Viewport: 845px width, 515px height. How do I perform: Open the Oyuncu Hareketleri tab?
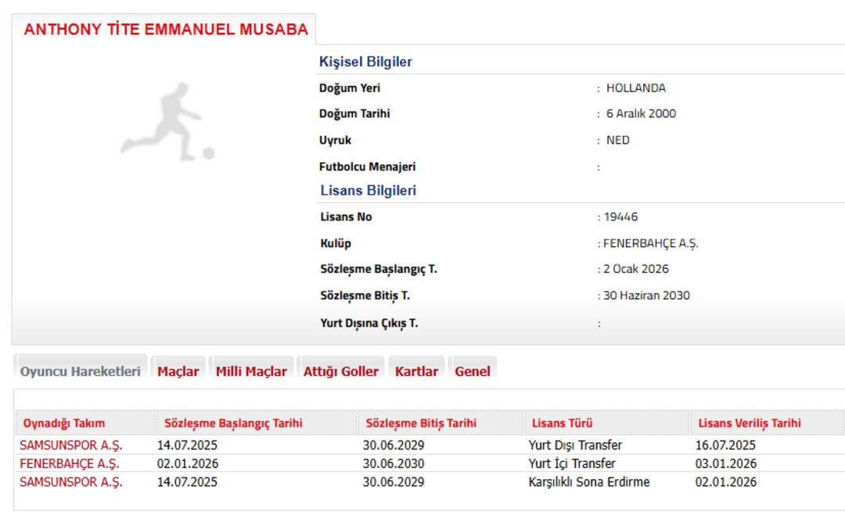coord(80,371)
